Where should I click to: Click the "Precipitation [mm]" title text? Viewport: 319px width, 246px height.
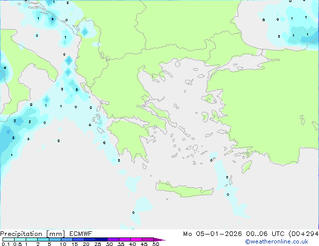pyautogui.click(x=33, y=234)
